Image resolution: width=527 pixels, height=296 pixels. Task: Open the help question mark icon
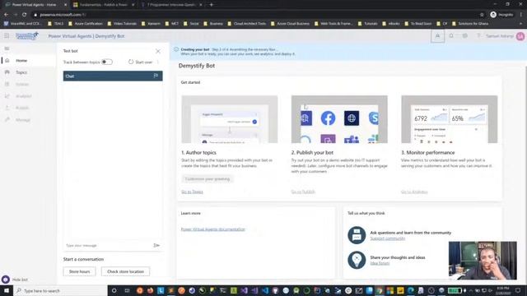point(478,36)
